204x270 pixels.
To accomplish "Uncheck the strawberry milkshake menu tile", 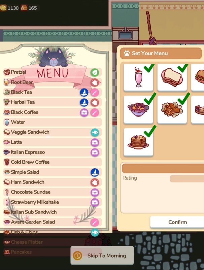I will [138, 77].
